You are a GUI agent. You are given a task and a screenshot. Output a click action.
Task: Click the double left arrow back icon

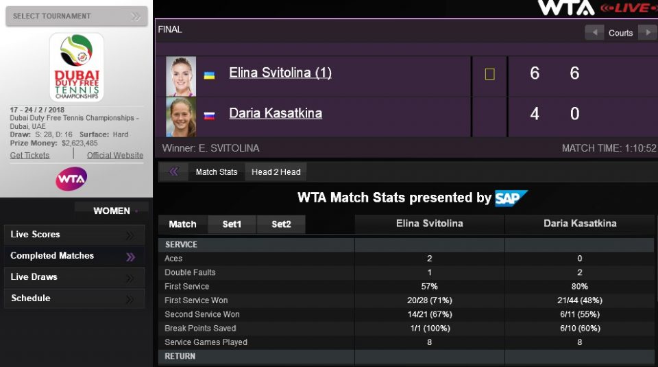point(173,171)
